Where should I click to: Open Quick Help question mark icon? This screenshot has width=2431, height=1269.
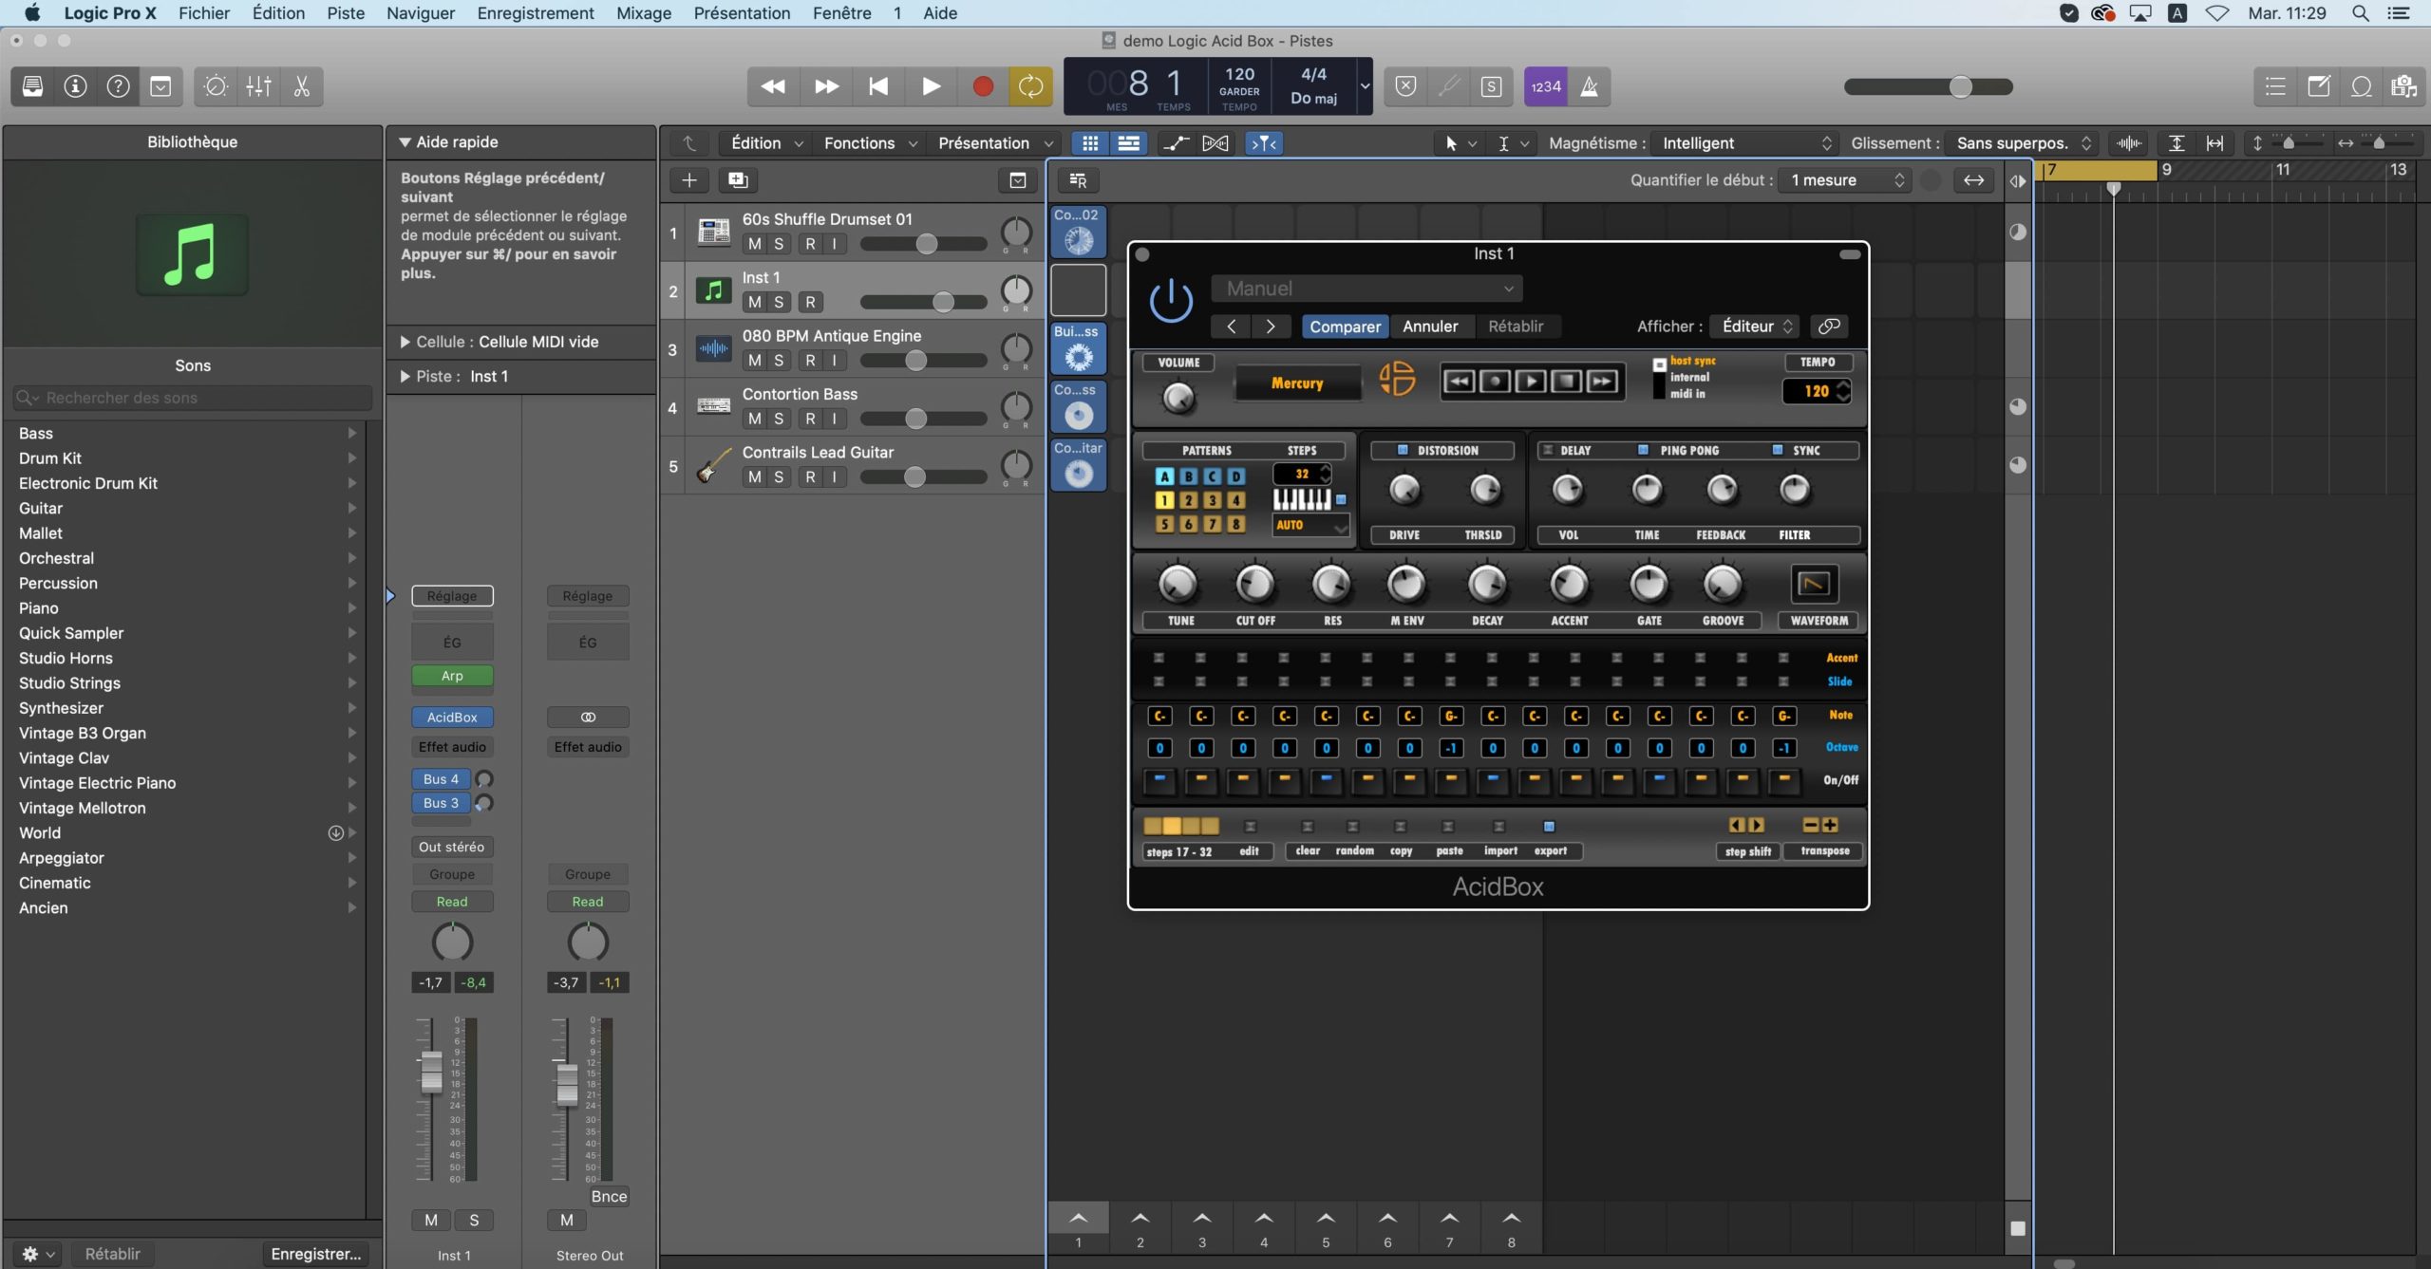[118, 86]
